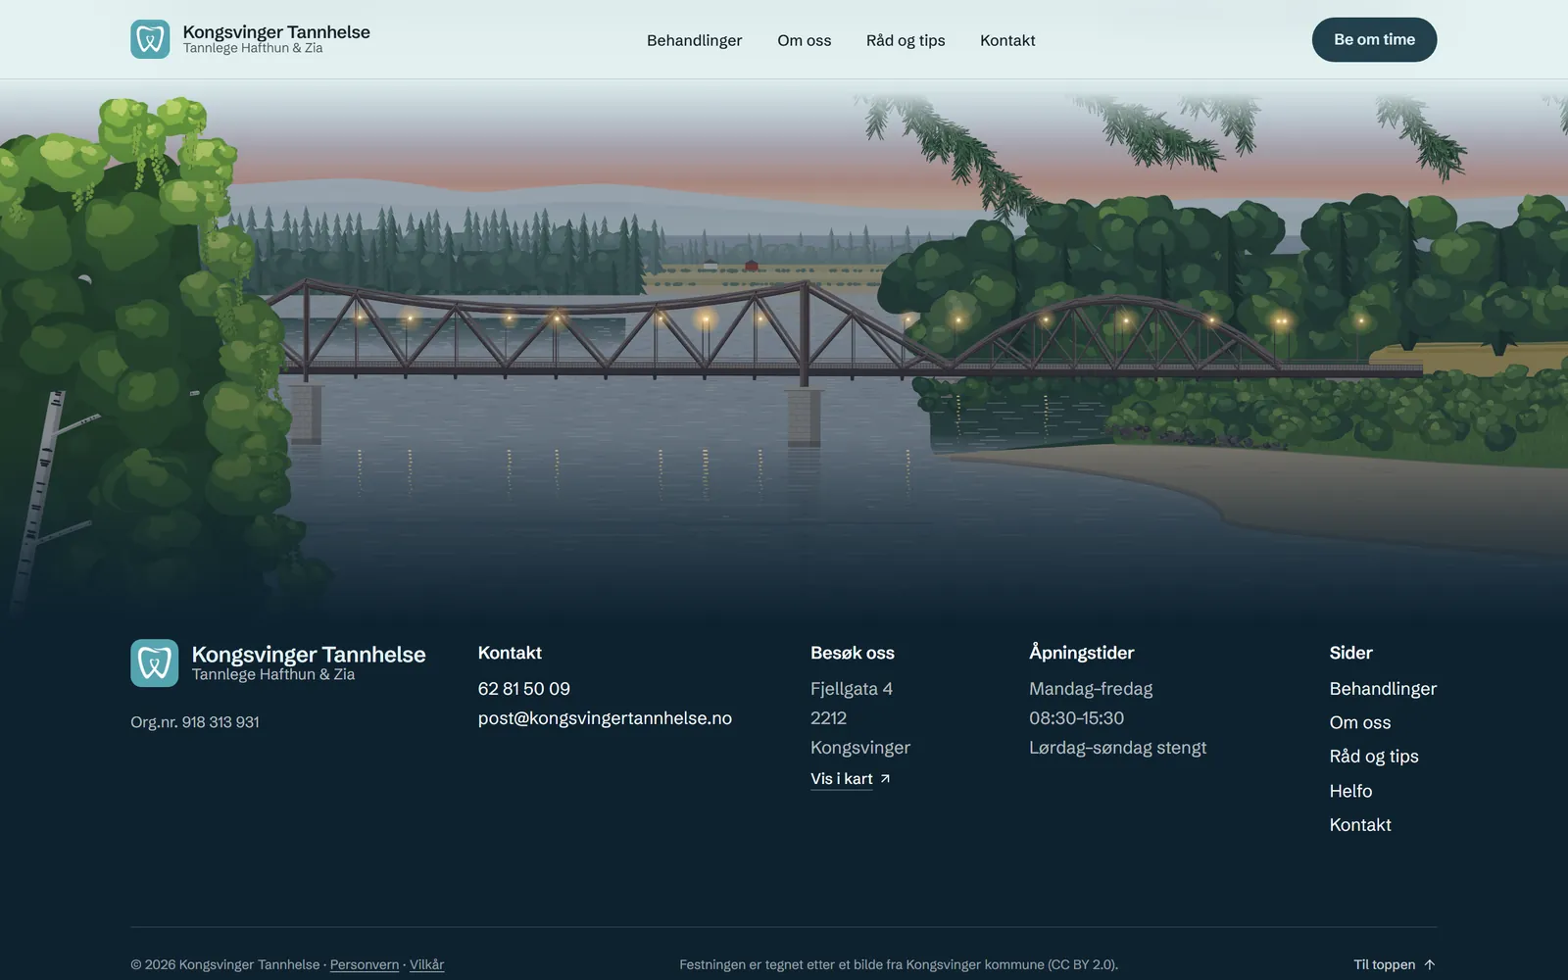1568x980 pixels.
Task: Click the tooth logo icon in the footer
Action: point(155,663)
